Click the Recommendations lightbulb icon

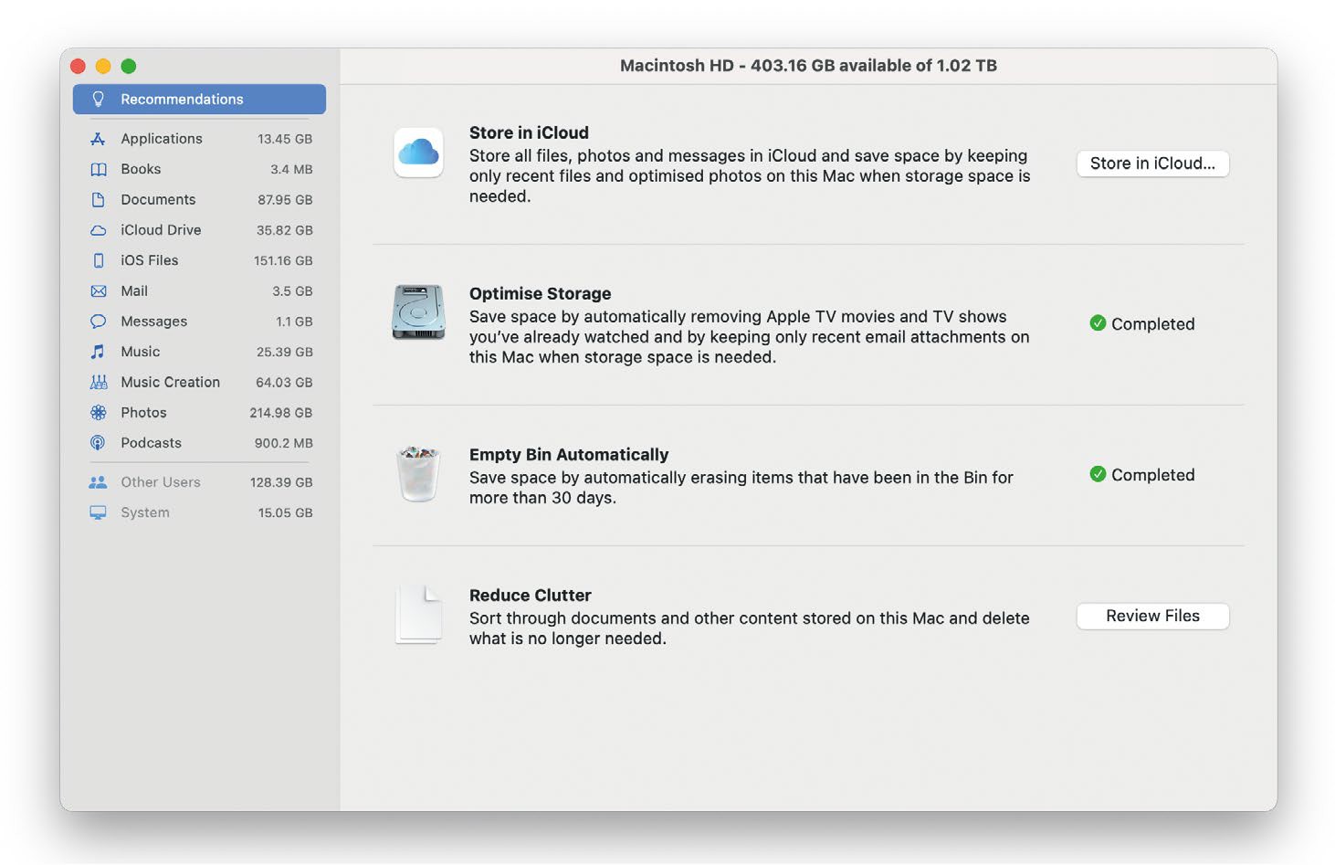coord(99,99)
